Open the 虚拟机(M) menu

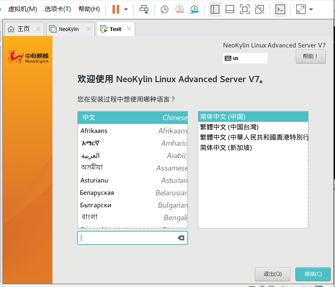[x=22, y=9]
